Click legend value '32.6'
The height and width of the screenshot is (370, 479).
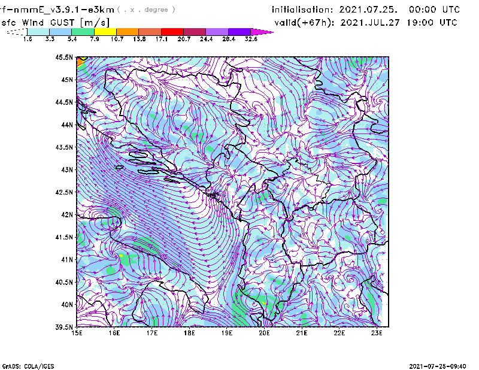click(x=251, y=39)
